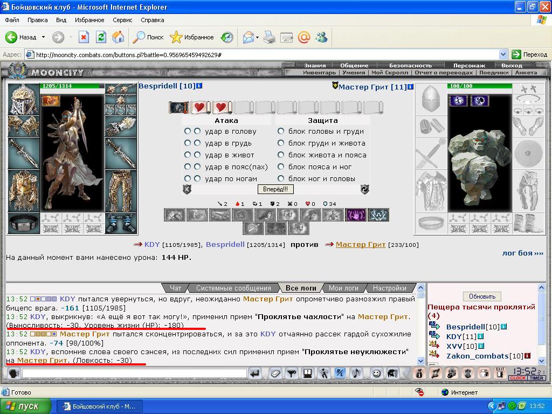
Task: Click the belt item slot of Bespridell
Action: tap(24, 224)
